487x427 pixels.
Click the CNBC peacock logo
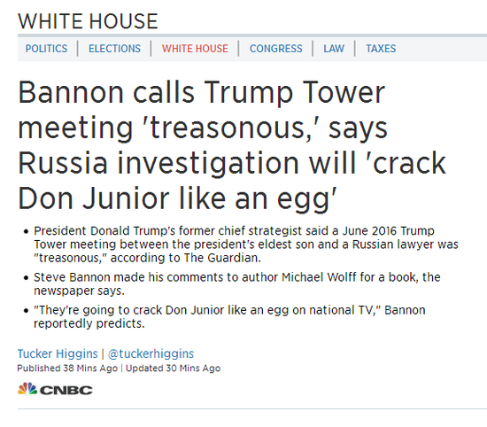click(x=27, y=389)
